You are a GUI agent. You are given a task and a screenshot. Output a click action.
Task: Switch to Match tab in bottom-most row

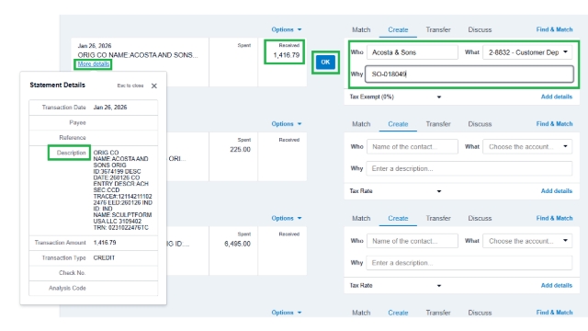(361, 313)
